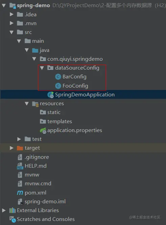Expand the .idea folder

(11, 14)
